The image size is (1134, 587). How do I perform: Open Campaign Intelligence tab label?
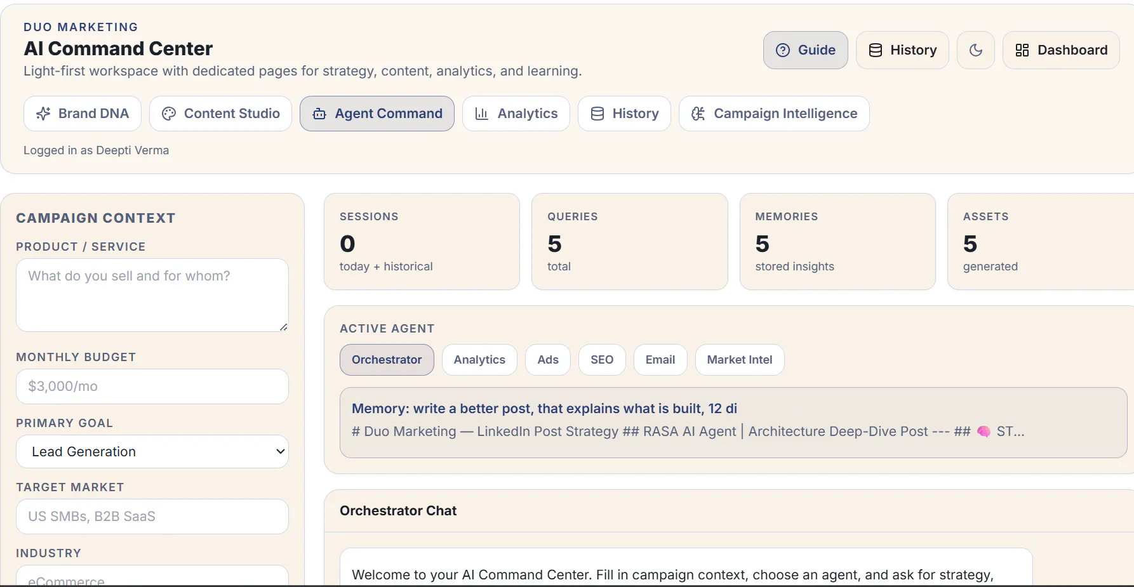click(785, 114)
